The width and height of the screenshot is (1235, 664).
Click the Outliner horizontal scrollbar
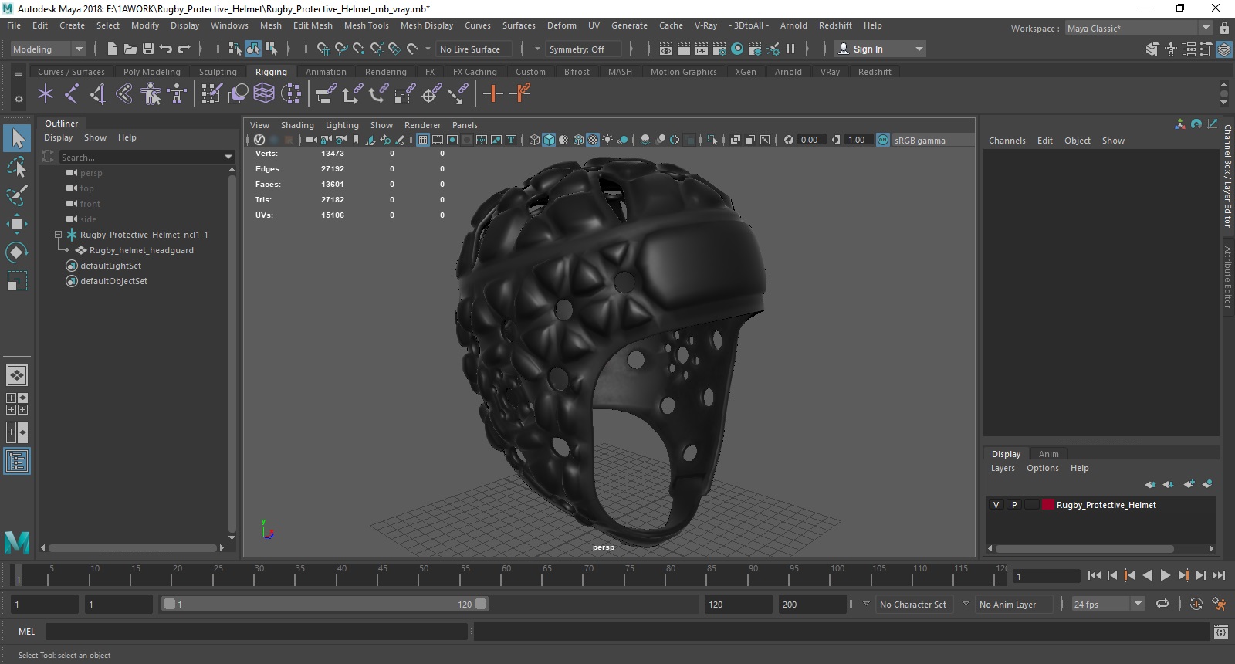click(133, 548)
